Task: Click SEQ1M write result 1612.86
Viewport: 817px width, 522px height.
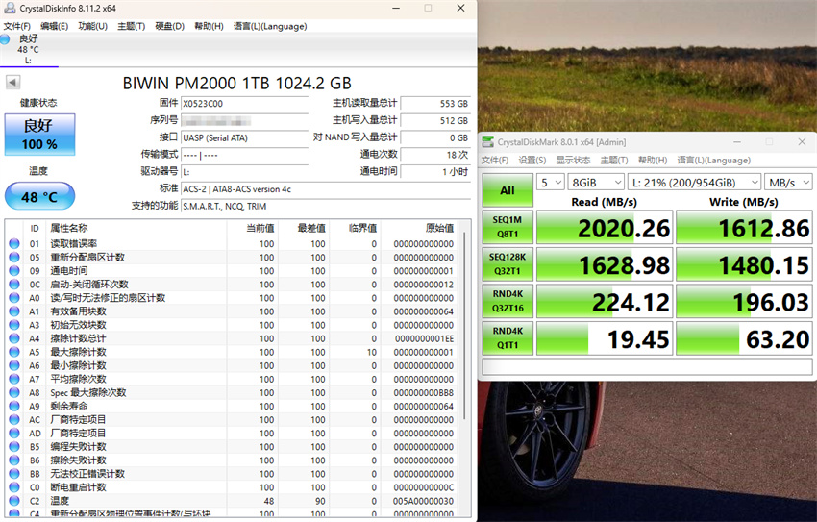Action: point(744,227)
